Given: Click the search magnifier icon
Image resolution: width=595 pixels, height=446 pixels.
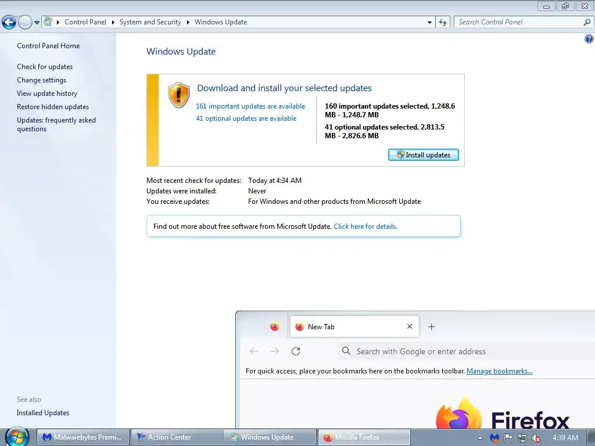Looking at the screenshot, I should click(587, 22).
